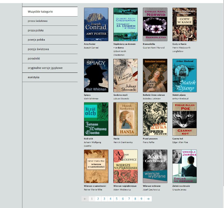Screen dimensions: 224x208
Task: Click author name Juliusz Słowacki
Action: (x=121, y=99)
